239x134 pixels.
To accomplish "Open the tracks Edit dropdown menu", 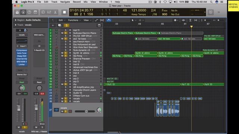I will 62,20.
